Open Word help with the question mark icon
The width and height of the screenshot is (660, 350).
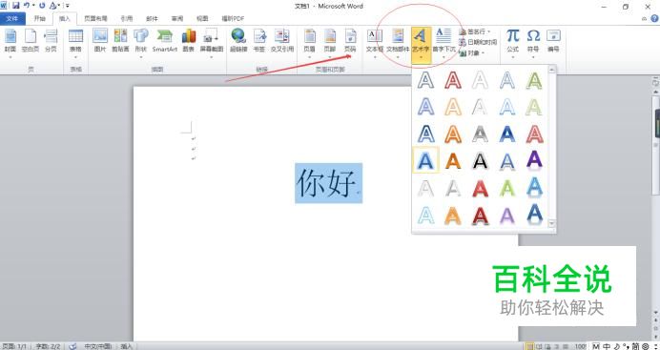pyautogui.click(x=654, y=18)
